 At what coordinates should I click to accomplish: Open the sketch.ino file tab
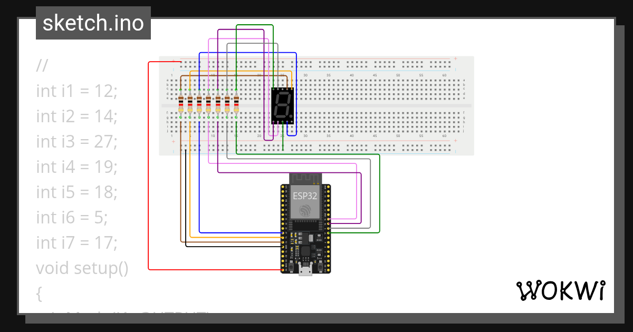[93, 23]
